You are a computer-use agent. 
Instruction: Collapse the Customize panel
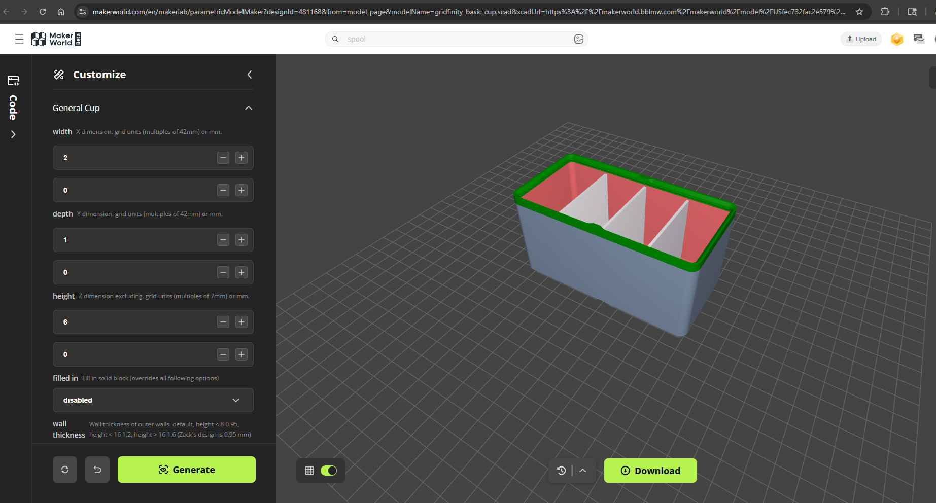click(x=250, y=75)
